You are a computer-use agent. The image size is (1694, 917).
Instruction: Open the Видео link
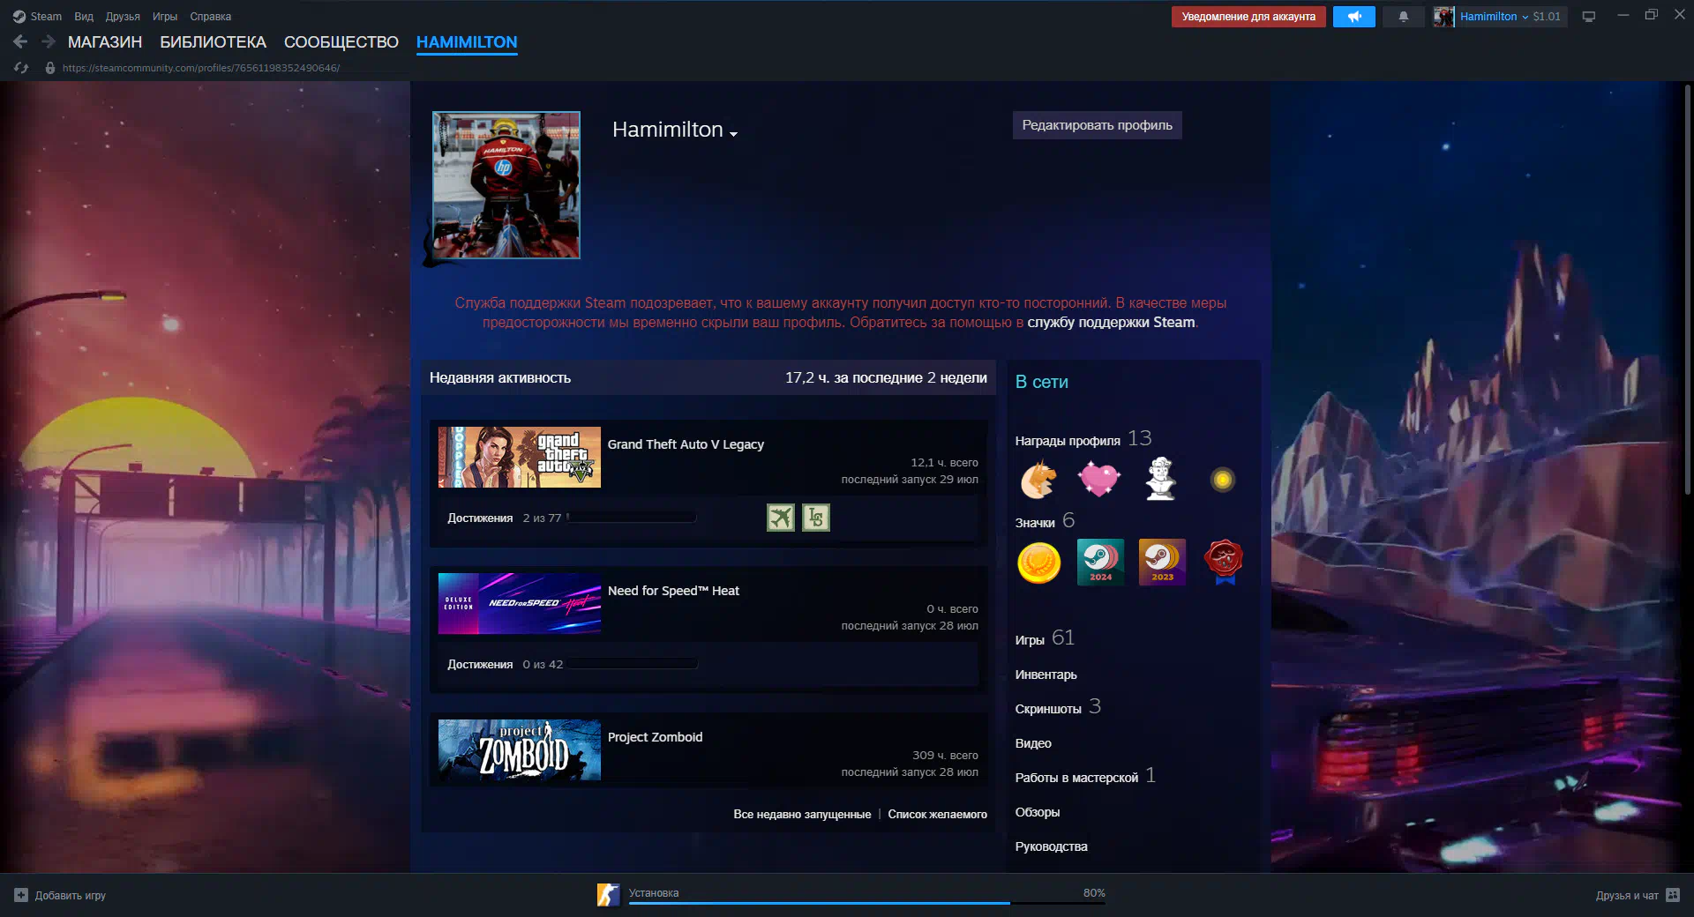point(1033,743)
